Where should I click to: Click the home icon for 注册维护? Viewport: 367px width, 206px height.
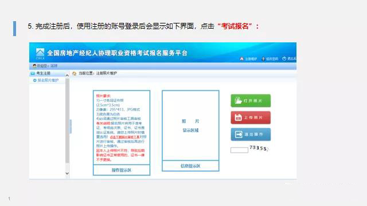[242, 58]
